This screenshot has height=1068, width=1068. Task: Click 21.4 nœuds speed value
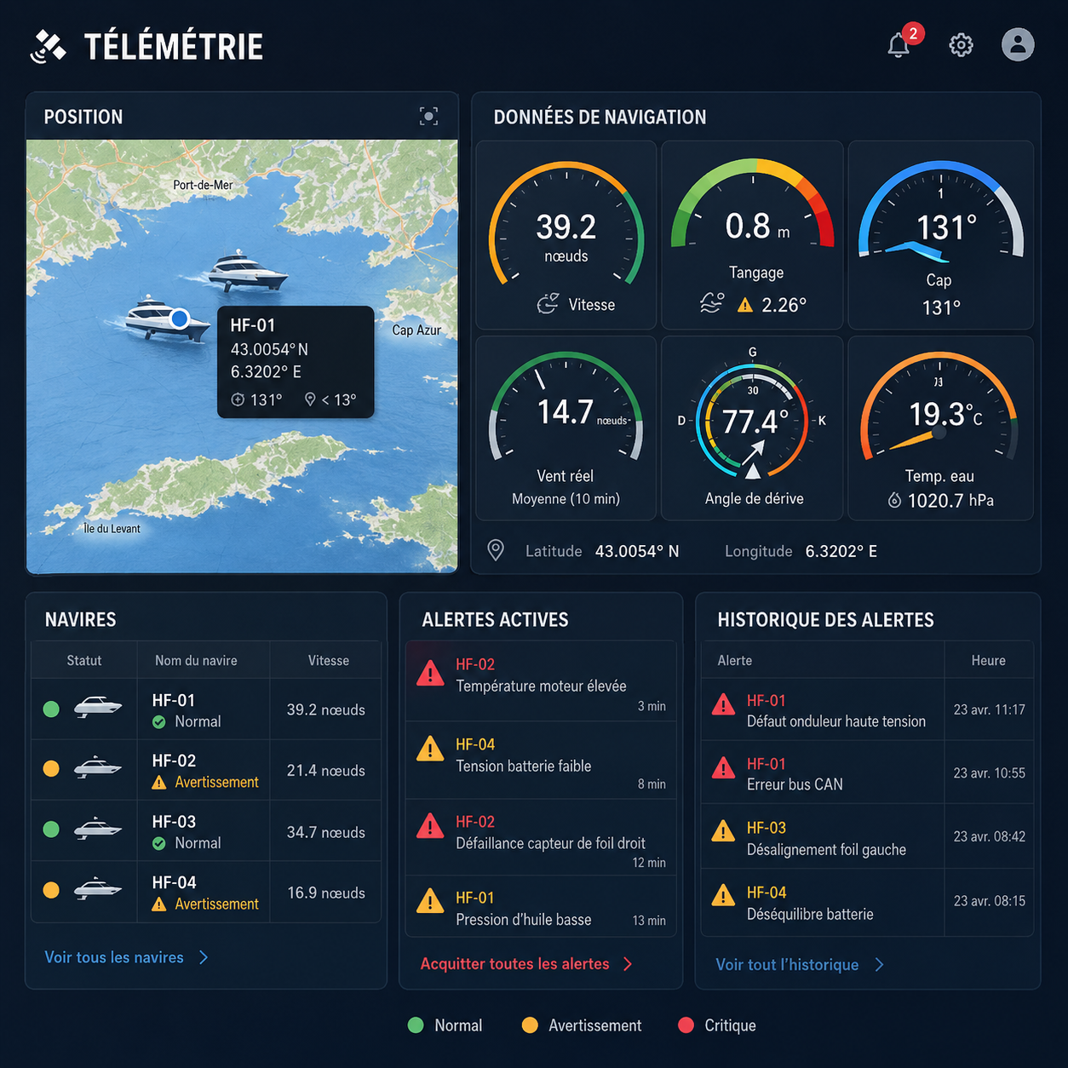[x=325, y=771]
